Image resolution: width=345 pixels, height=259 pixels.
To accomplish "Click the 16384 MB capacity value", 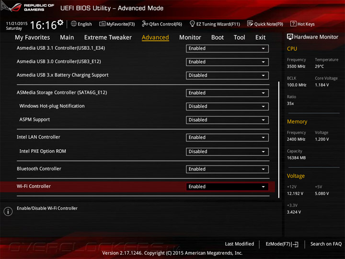I will coord(296,158).
